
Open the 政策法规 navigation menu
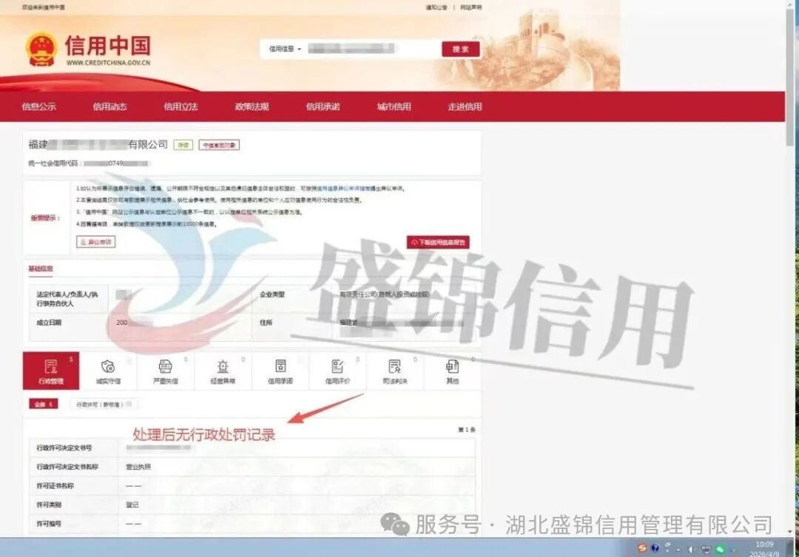click(x=252, y=107)
